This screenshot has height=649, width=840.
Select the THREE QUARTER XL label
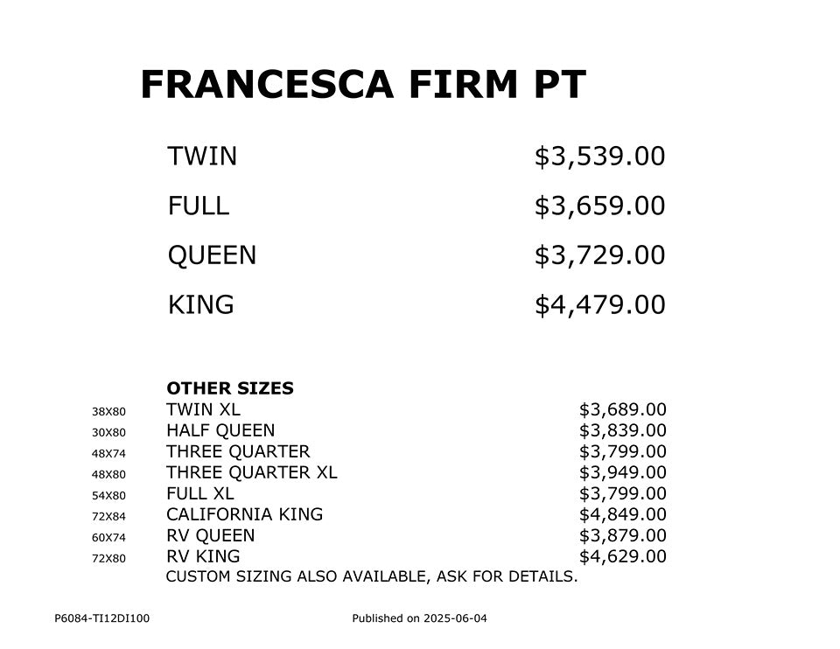pyautogui.click(x=251, y=472)
